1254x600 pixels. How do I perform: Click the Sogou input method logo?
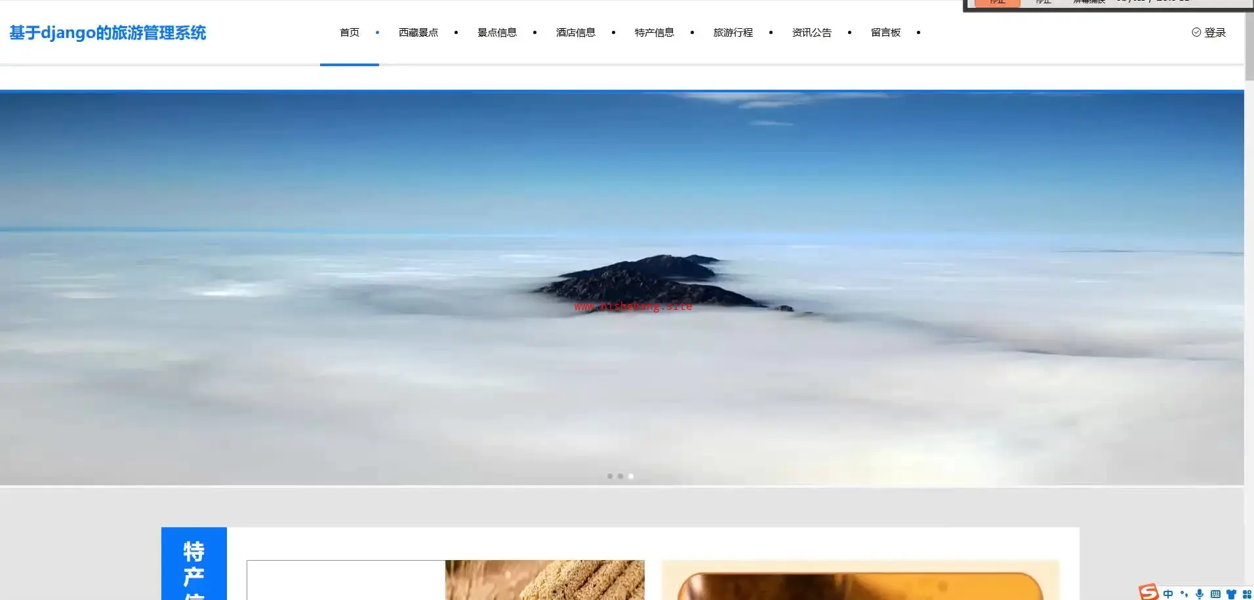tap(1148, 592)
